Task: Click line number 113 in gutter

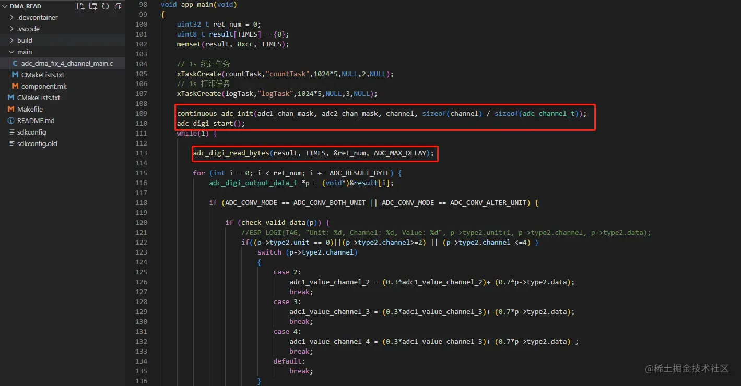Action: (x=141, y=153)
